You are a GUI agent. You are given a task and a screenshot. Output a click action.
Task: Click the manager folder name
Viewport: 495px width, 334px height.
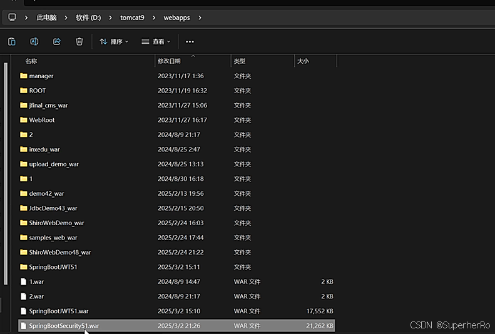coord(41,76)
